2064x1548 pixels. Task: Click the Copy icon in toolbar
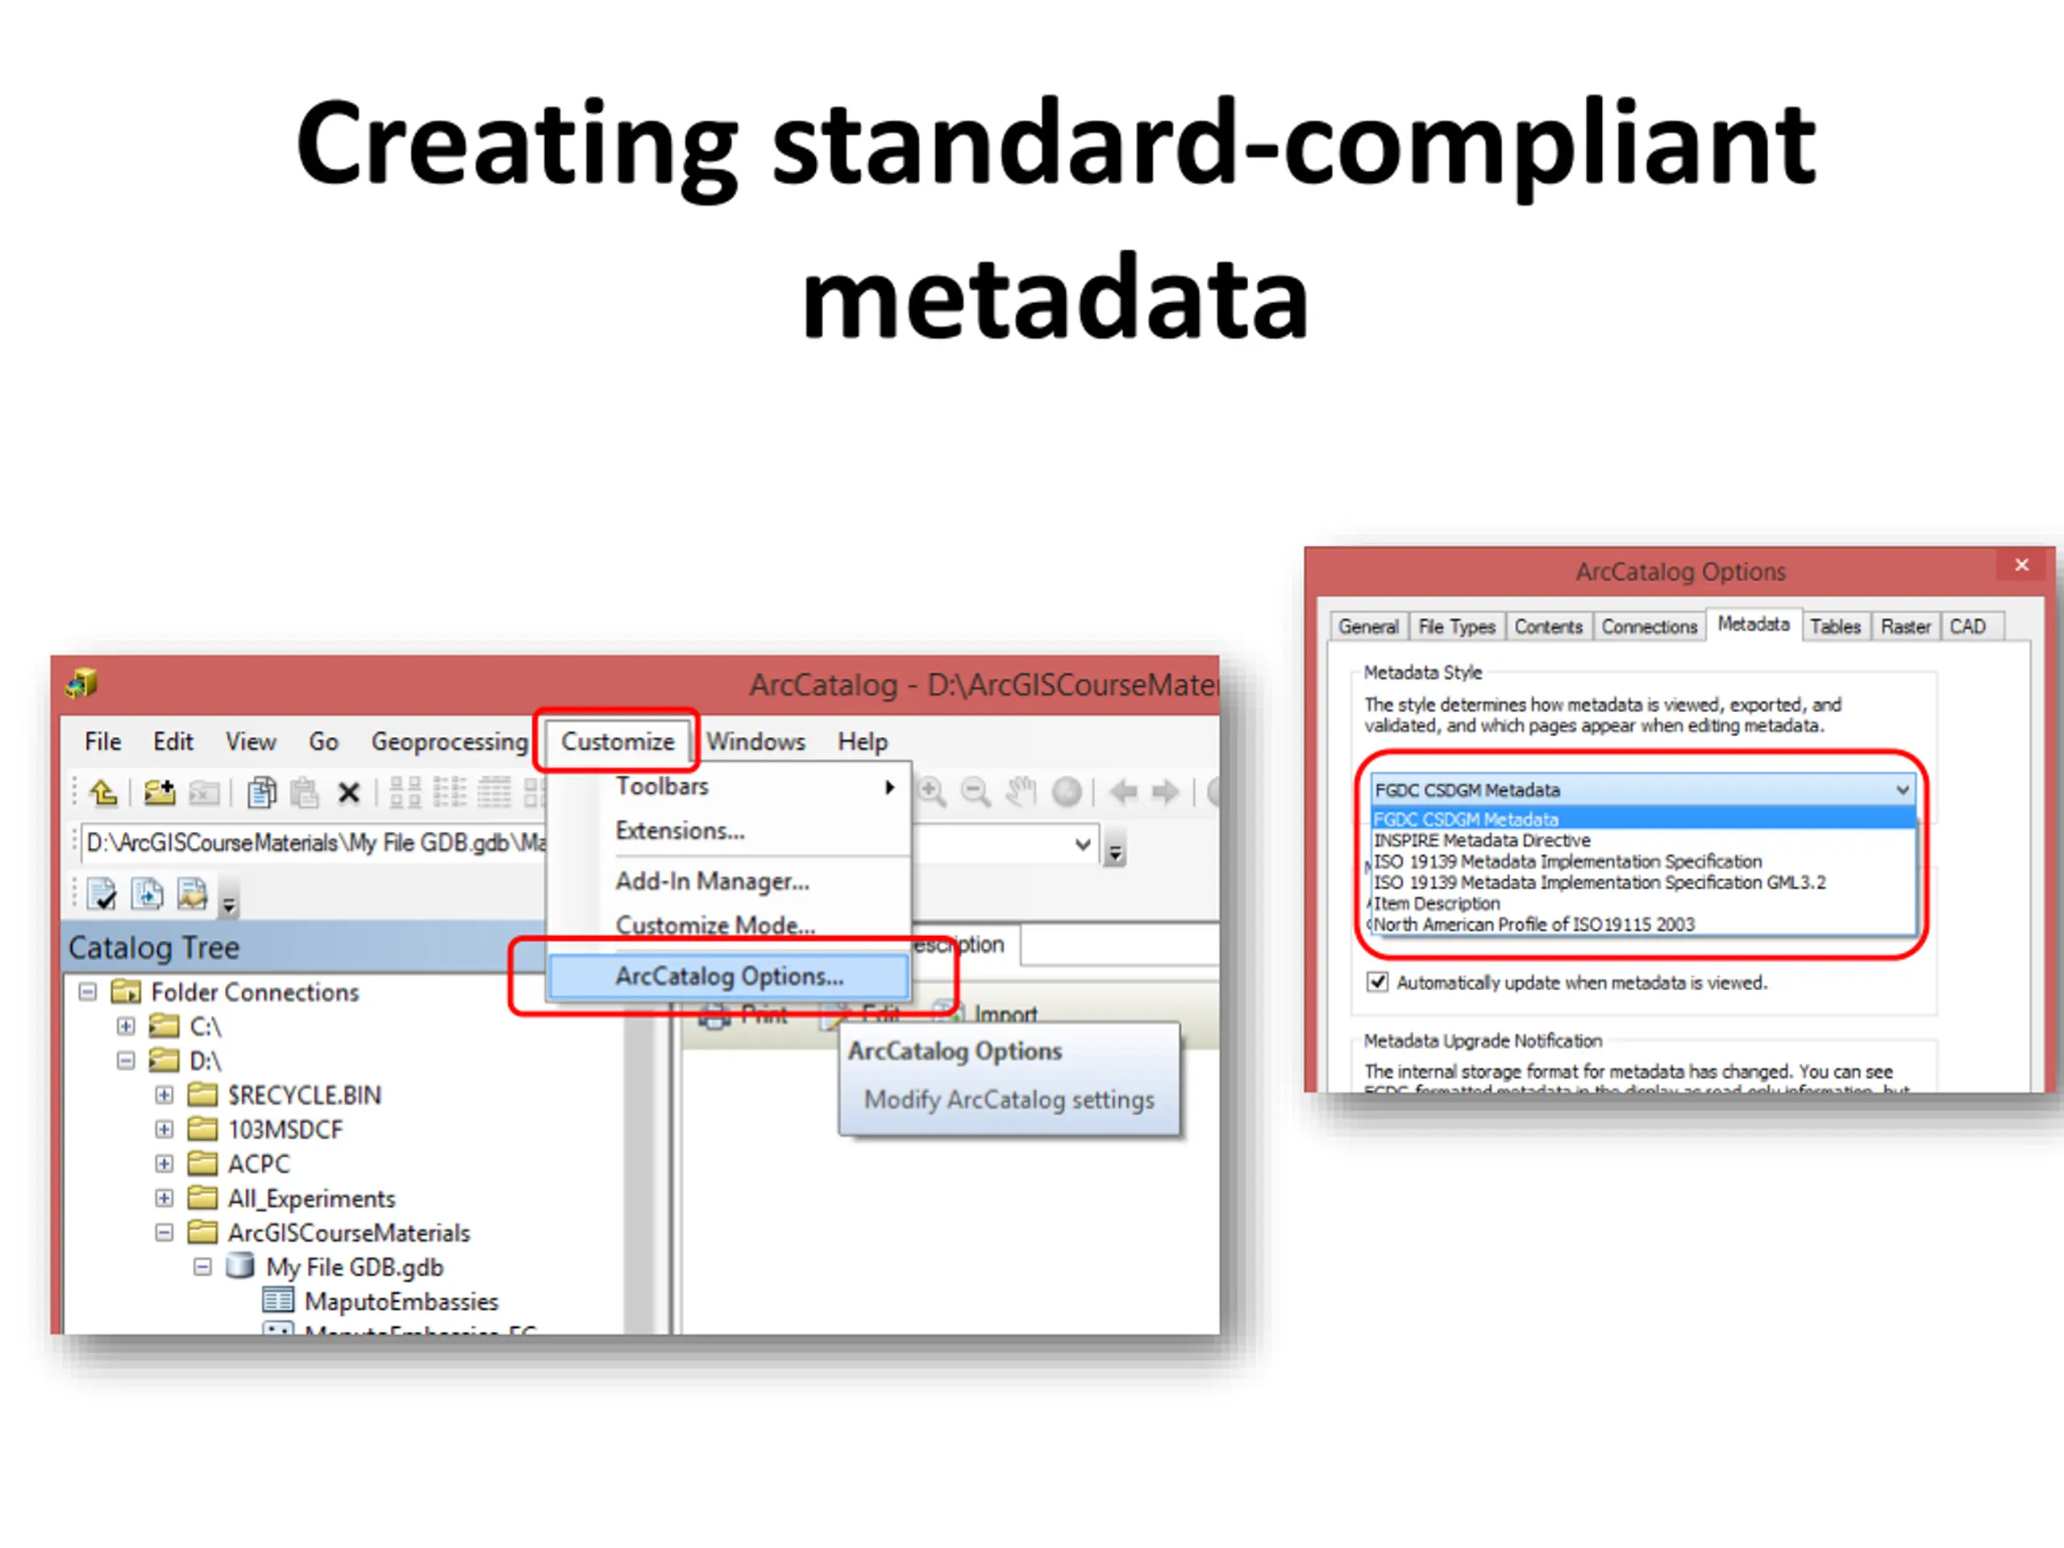tap(262, 793)
